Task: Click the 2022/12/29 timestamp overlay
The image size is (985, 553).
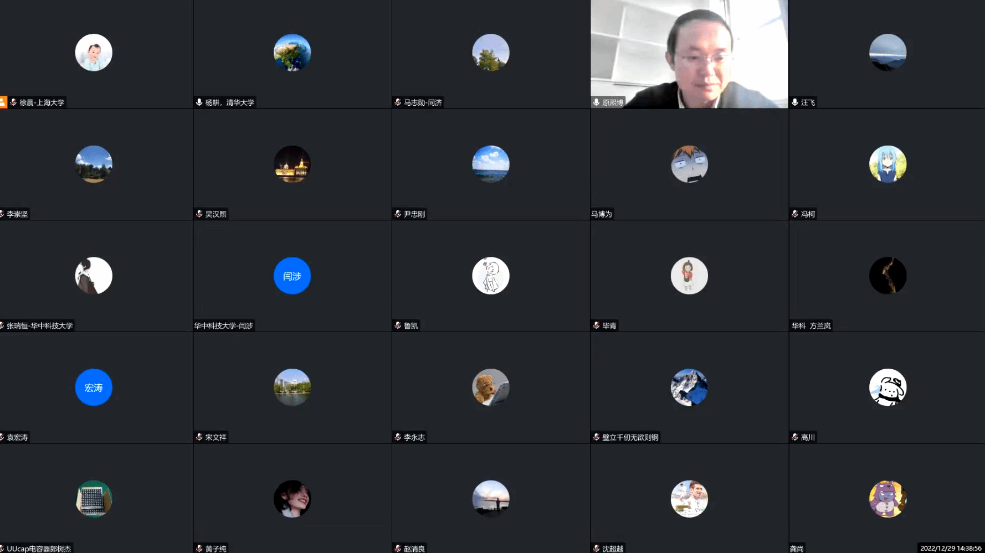Action: (x=950, y=548)
